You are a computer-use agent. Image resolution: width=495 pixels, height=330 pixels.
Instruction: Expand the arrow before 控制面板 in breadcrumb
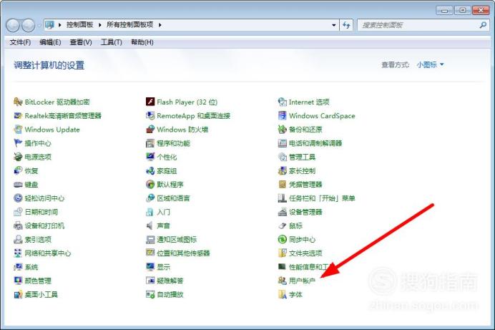(59, 25)
